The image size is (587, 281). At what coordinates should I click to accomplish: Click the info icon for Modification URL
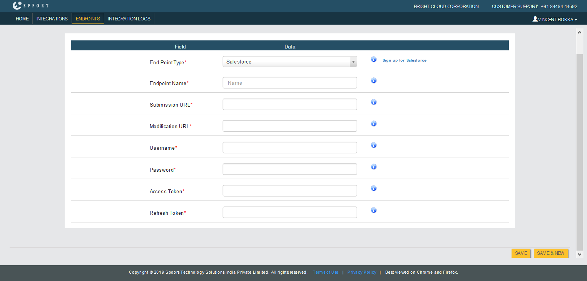(x=373, y=124)
